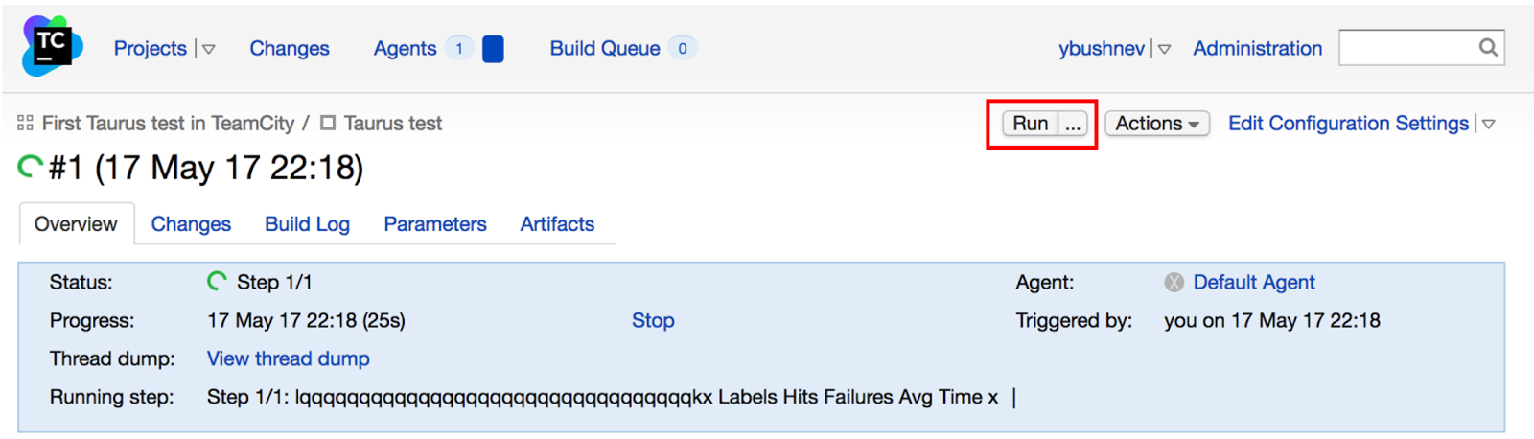This screenshot has width=1534, height=439.
Task: Expand the Edit Configuration Settings arrow
Action: click(x=1489, y=124)
